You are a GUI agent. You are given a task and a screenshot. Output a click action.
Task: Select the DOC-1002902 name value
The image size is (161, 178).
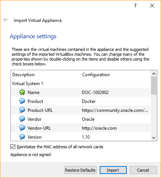click(95, 93)
